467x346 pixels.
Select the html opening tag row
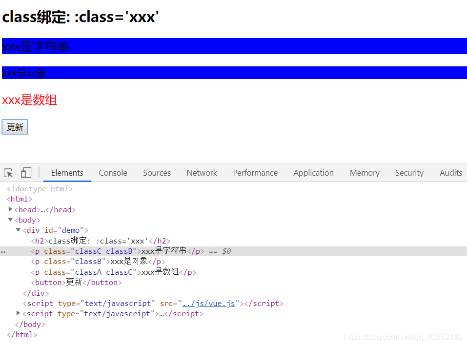pos(233,199)
